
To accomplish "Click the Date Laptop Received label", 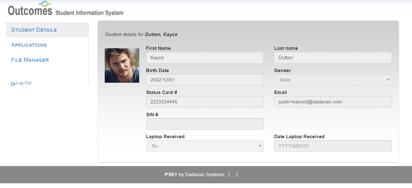I will (299, 137).
